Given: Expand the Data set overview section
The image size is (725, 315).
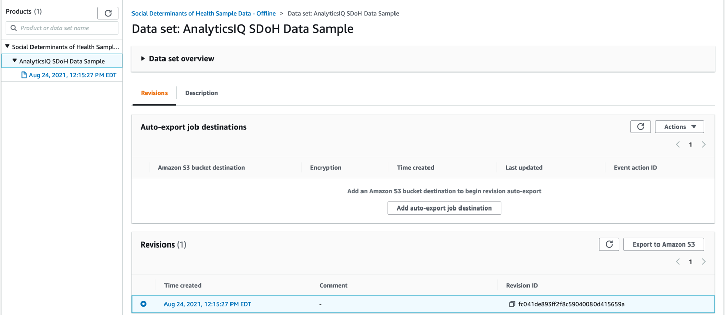Looking at the screenshot, I should click(143, 59).
